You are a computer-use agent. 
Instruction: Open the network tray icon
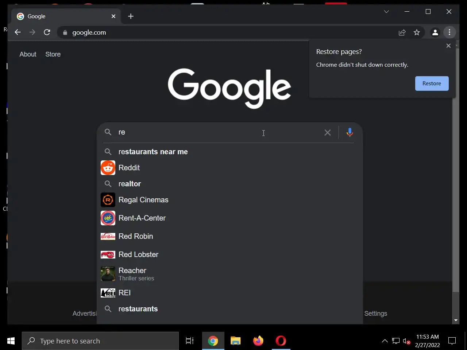tap(396, 341)
